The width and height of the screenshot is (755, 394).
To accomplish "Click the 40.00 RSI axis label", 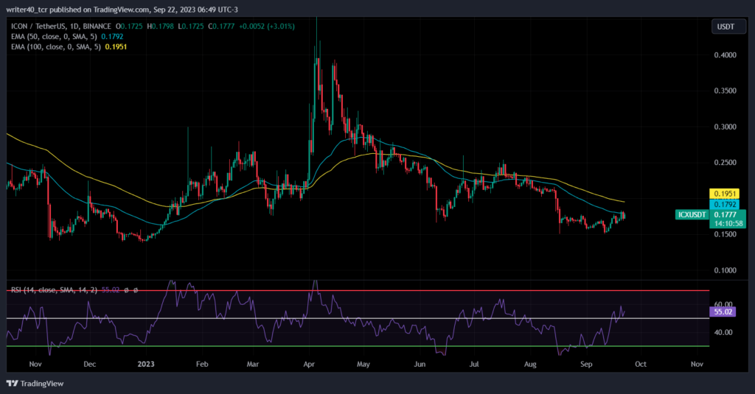I will click(723, 332).
